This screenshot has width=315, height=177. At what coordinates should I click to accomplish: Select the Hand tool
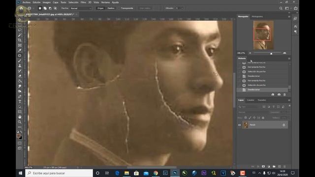tap(20, 117)
